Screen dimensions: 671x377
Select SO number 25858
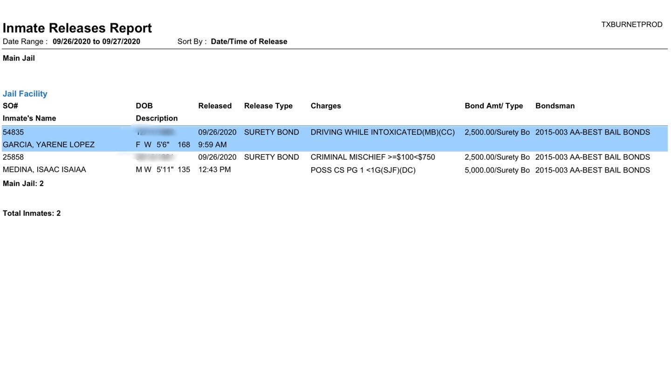[13, 157]
